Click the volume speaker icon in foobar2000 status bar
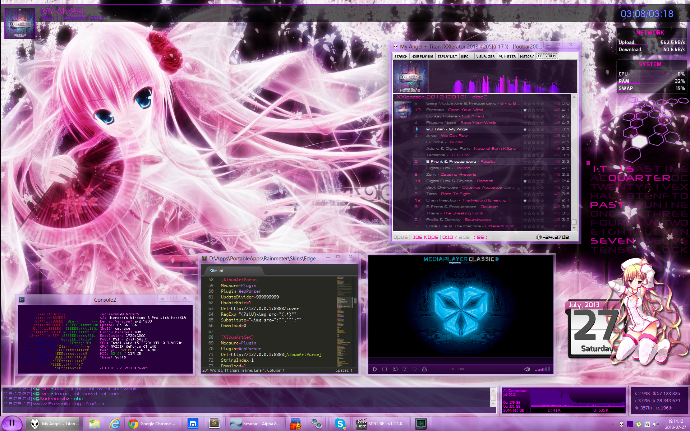Viewport: 690px width, 431px height. click(x=538, y=237)
